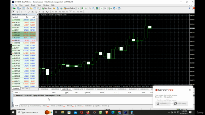Image resolution: width=205 pixels, height=115 pixels.
Task: Switch to line chart mode
Action: (86, 8)
